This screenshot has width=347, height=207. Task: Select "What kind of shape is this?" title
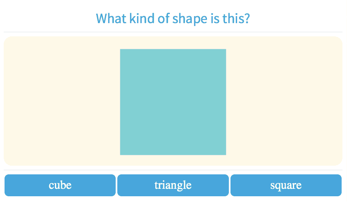173,19
